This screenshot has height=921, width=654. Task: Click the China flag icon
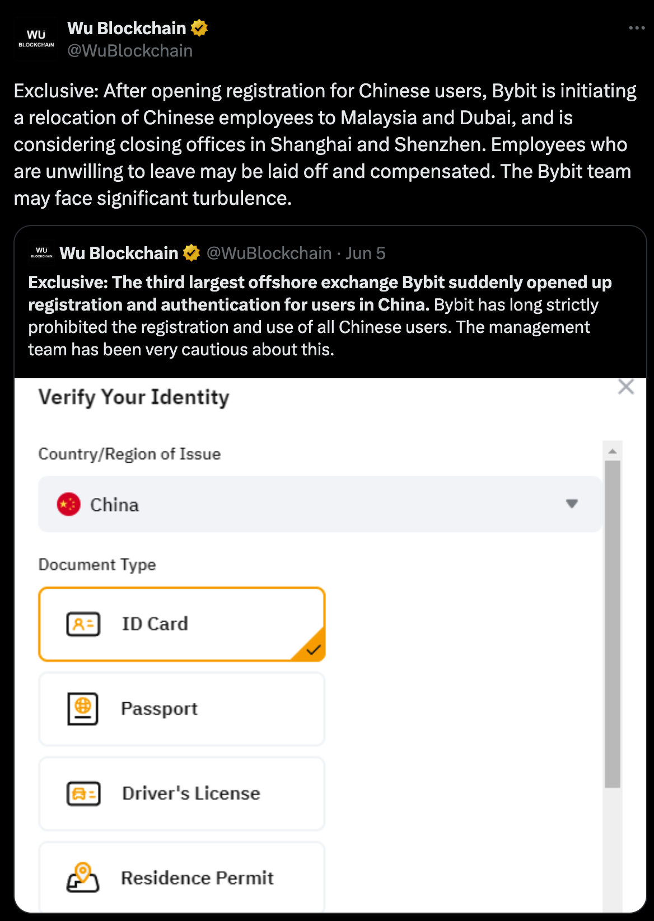pos(69,504)
